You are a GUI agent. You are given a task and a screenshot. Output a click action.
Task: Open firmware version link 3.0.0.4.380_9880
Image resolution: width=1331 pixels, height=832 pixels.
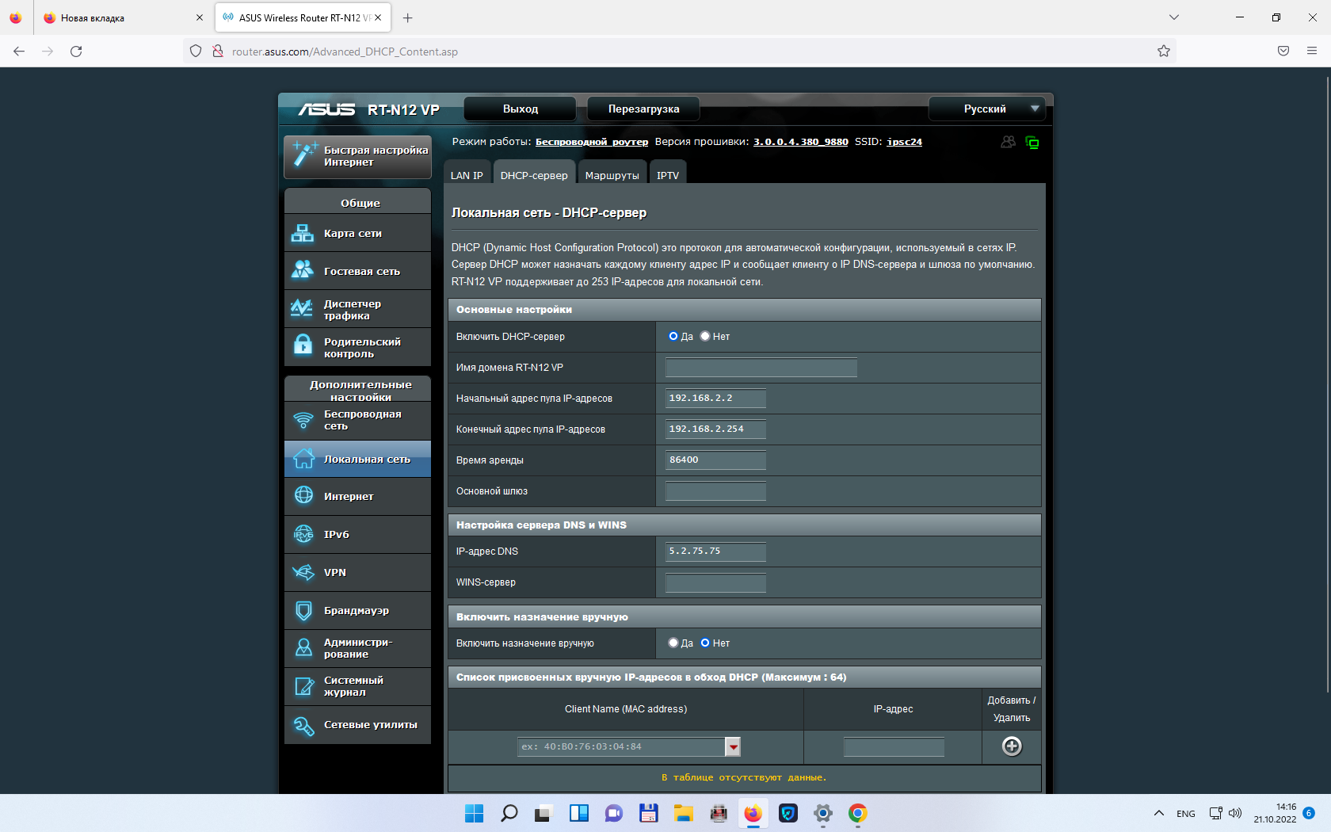pos(800,142)
